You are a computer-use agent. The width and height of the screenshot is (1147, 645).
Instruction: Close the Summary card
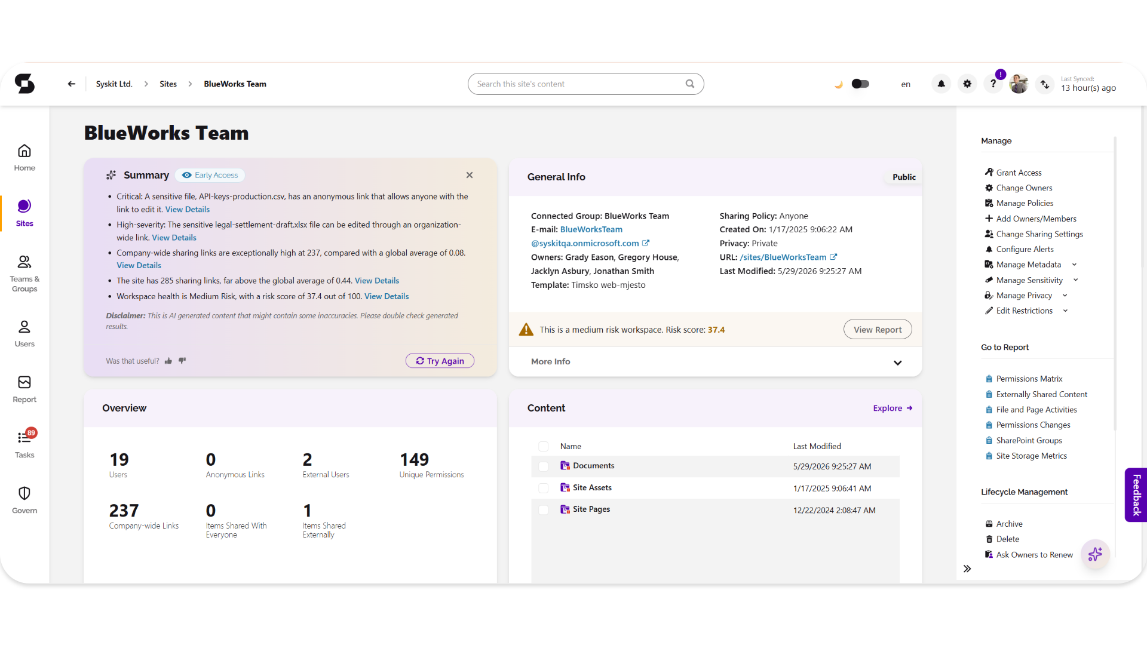pos(470,175)
